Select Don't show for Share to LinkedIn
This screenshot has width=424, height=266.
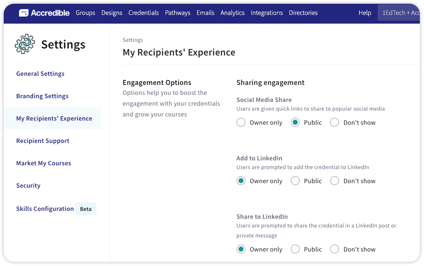tap(335, 249)
